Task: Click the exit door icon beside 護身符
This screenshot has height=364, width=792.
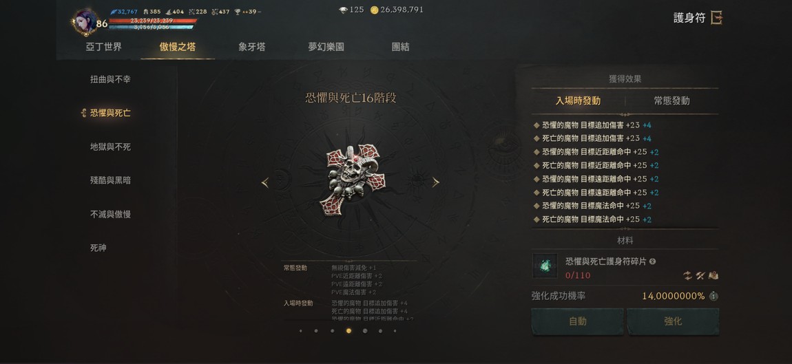Action: click(716, 18)
